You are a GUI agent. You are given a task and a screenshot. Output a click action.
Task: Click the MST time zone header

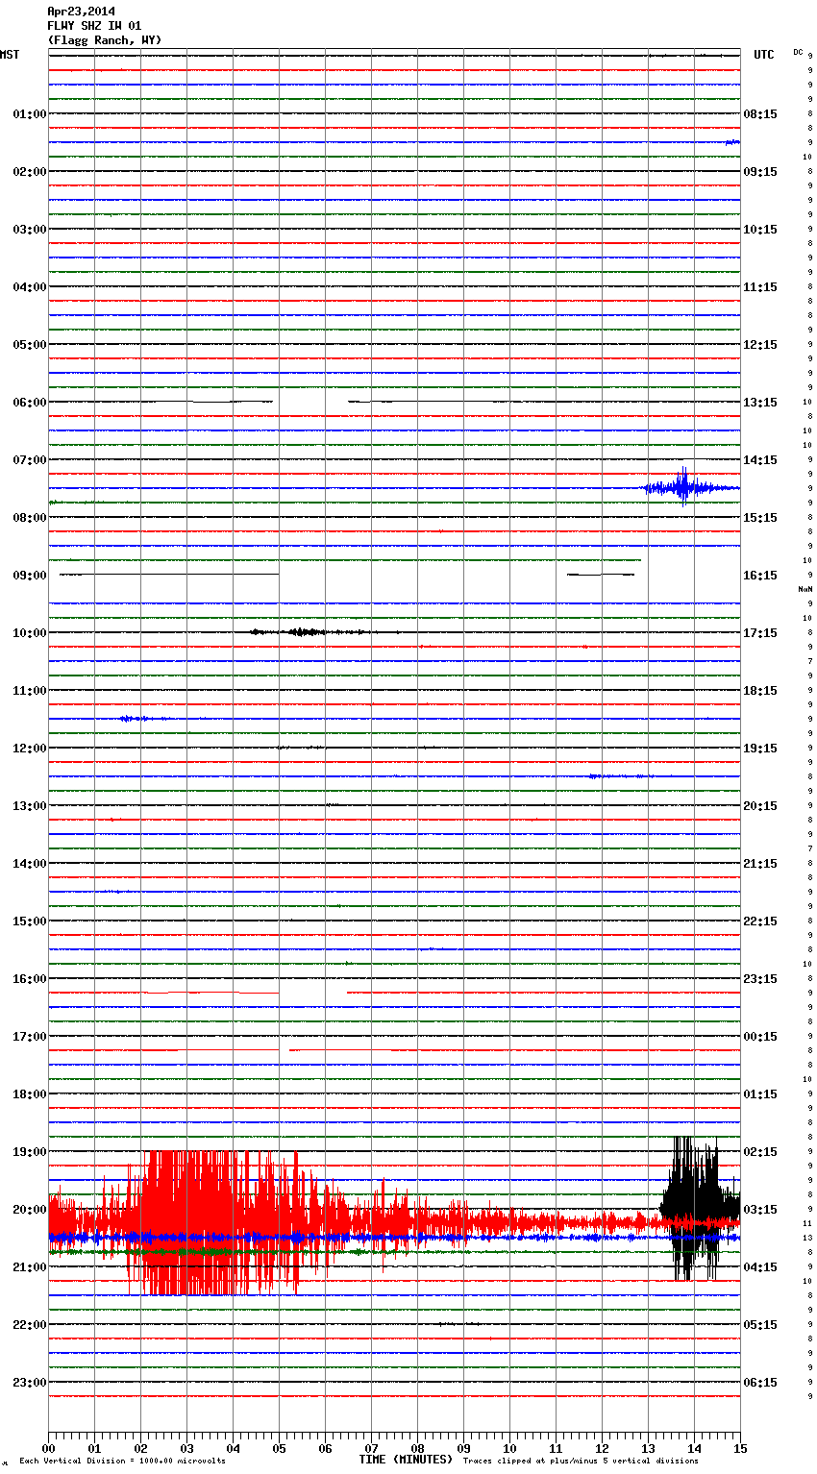10,55
